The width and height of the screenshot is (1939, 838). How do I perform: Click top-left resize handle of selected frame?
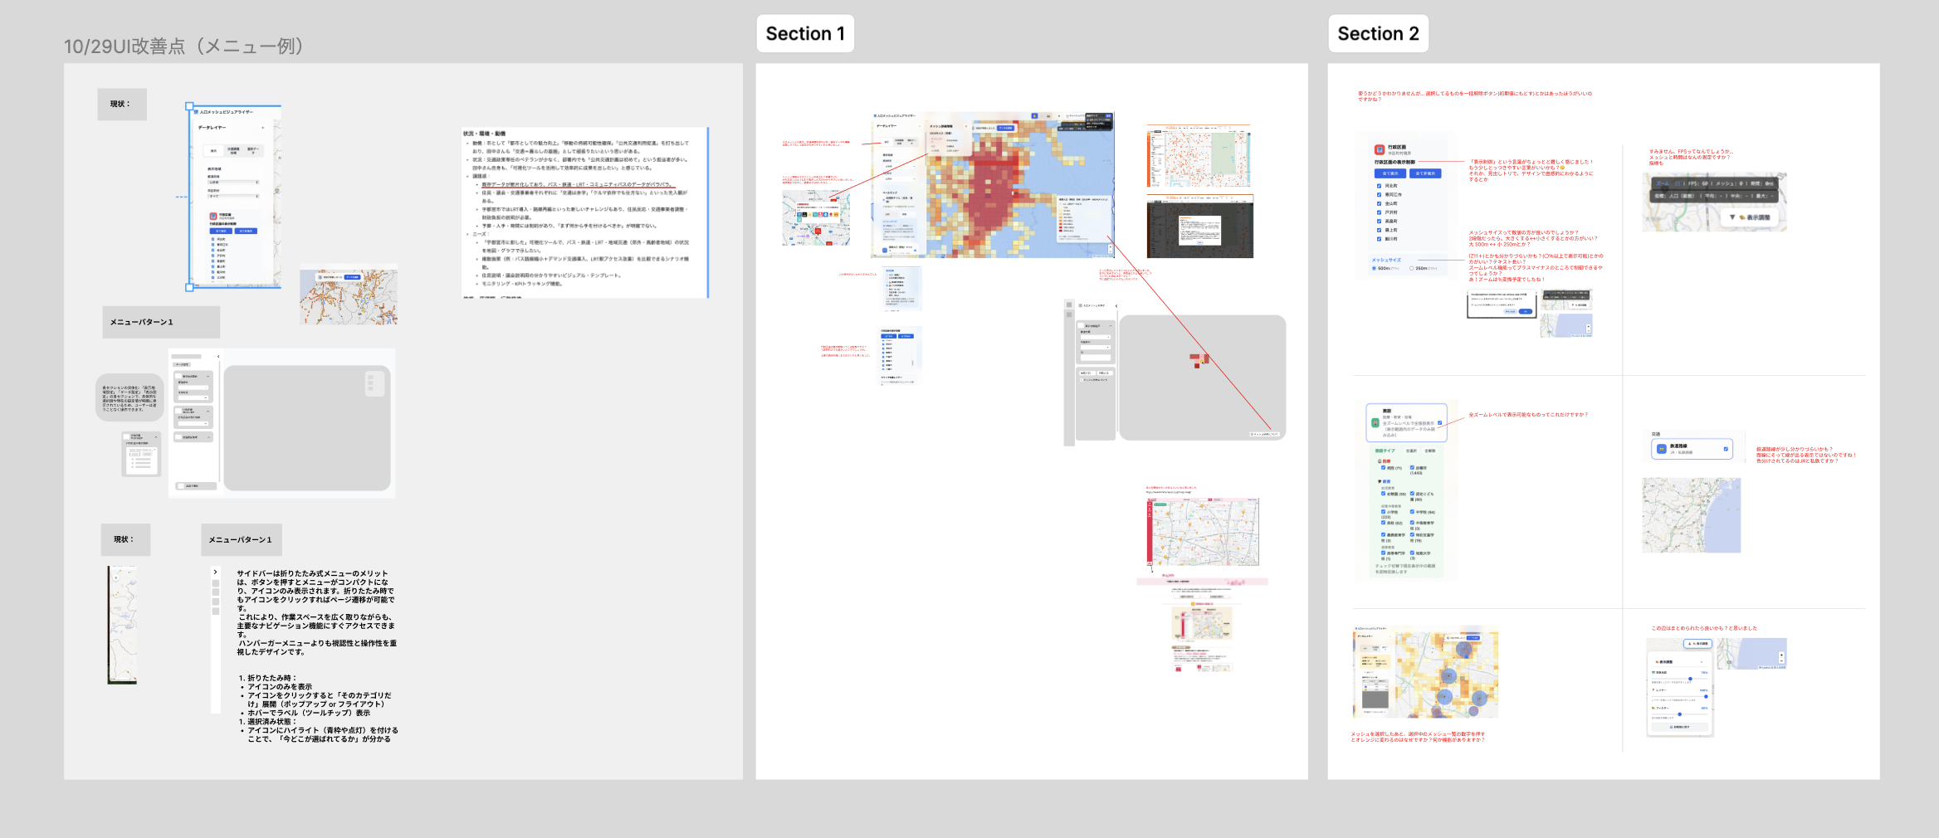pos(189,106)
